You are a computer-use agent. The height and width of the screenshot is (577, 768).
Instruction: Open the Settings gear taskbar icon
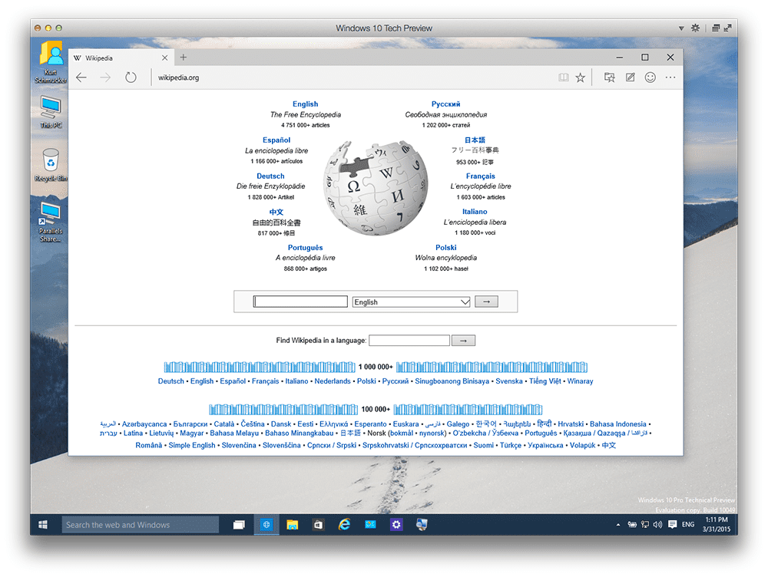[x=396, y=525]
